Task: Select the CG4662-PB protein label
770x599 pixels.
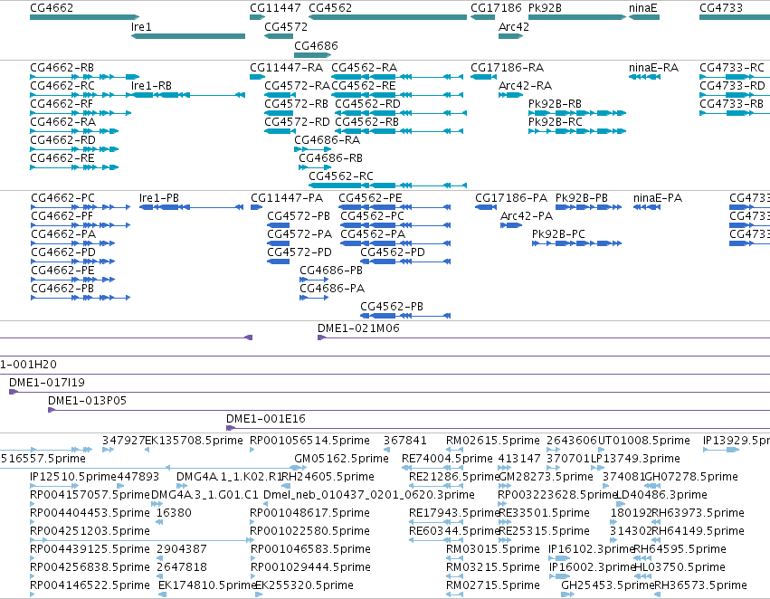Action: tap(62, 289)
